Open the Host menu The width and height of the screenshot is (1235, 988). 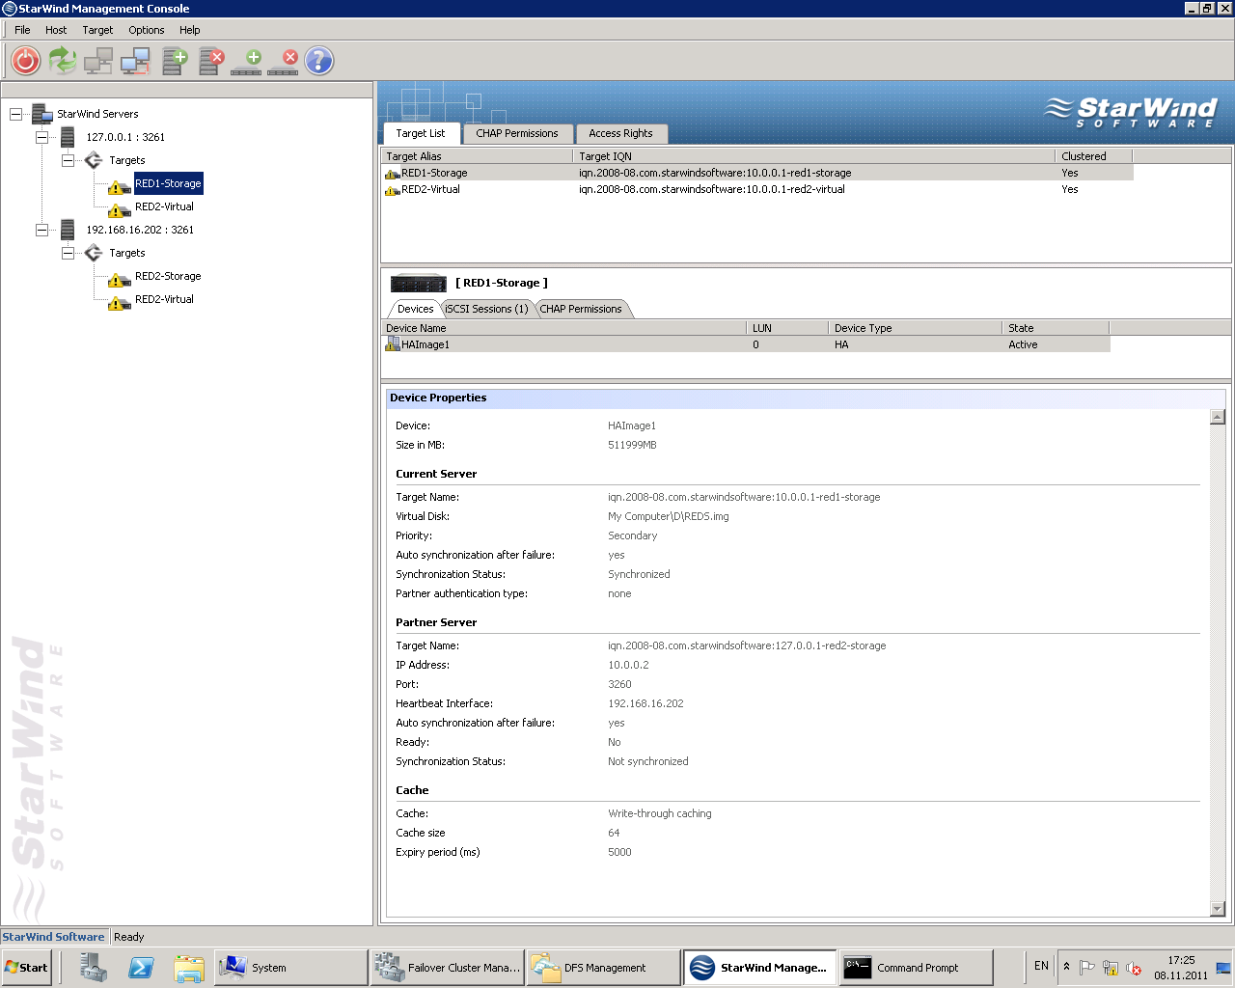pos(56,30)
